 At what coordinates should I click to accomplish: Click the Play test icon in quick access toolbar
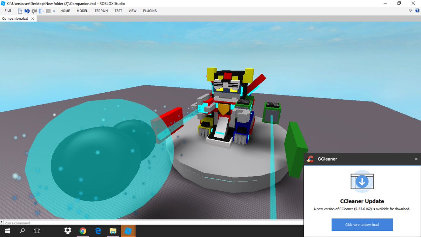pos(41,11)
